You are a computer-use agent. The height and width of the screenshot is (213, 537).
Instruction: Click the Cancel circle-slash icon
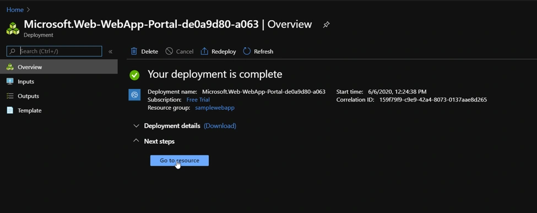coord(169,51)
